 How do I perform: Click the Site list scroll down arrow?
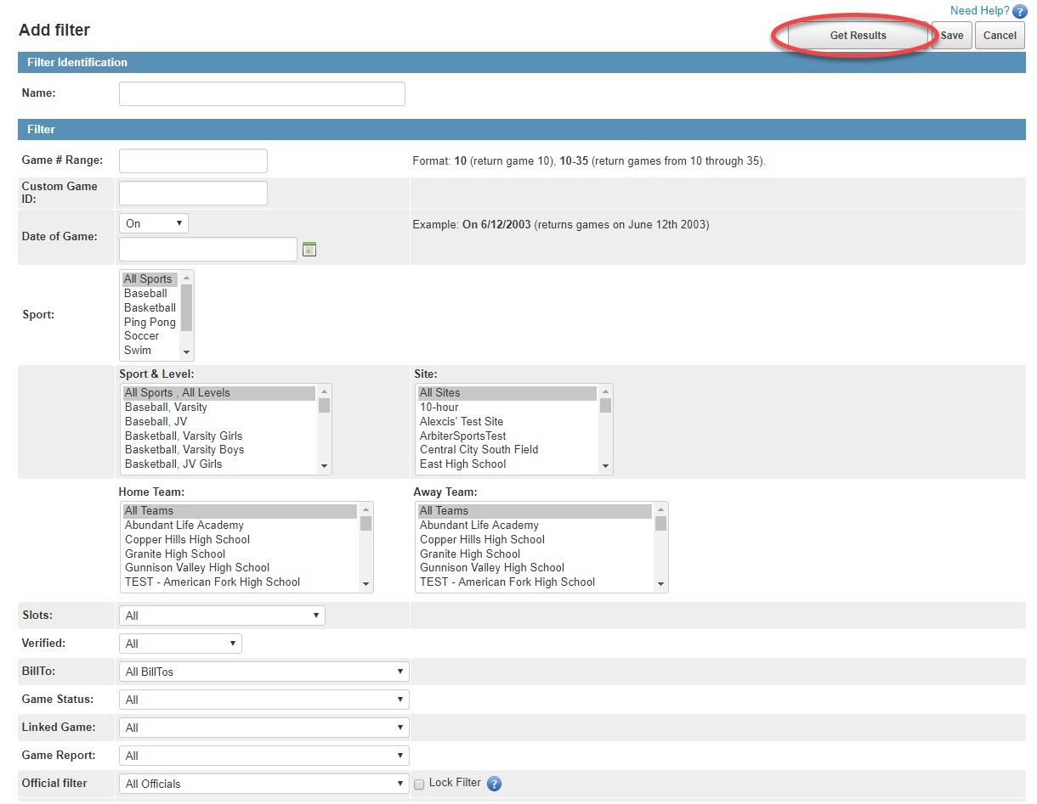pos(605,465)
